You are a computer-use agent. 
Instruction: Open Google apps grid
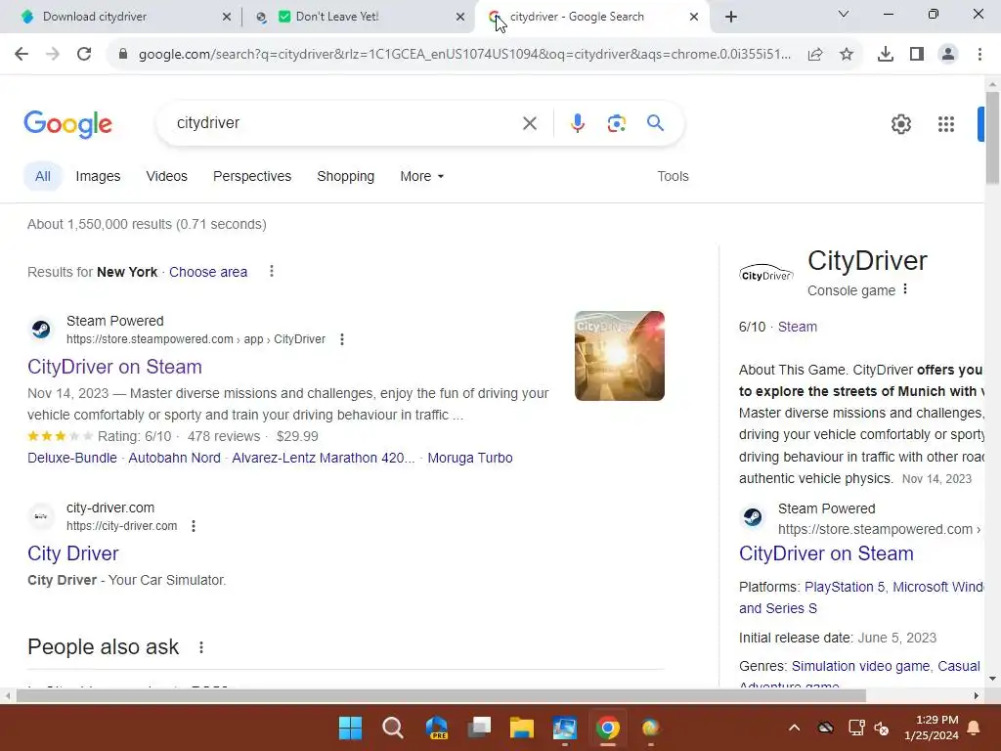pyautogui.click(x=946, y=124)
